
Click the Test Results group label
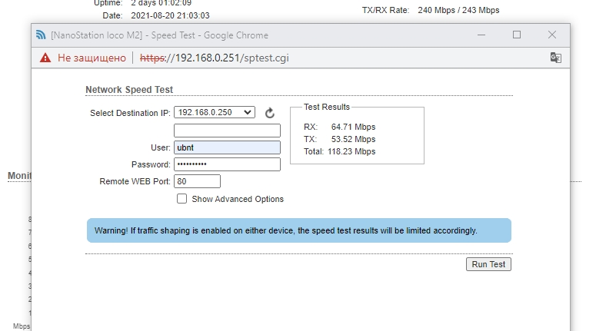tap(327, 107)
